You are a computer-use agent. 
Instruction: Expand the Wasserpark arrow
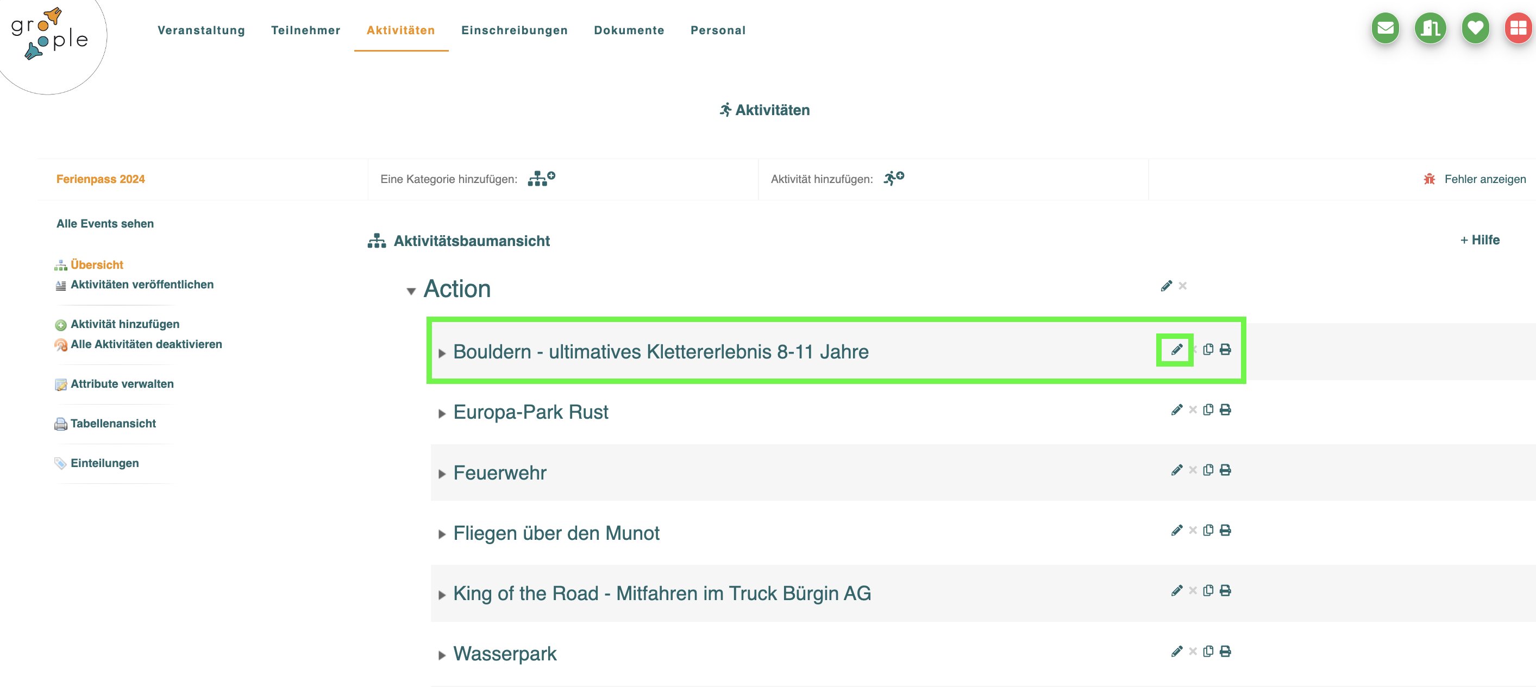click(442, 656)
